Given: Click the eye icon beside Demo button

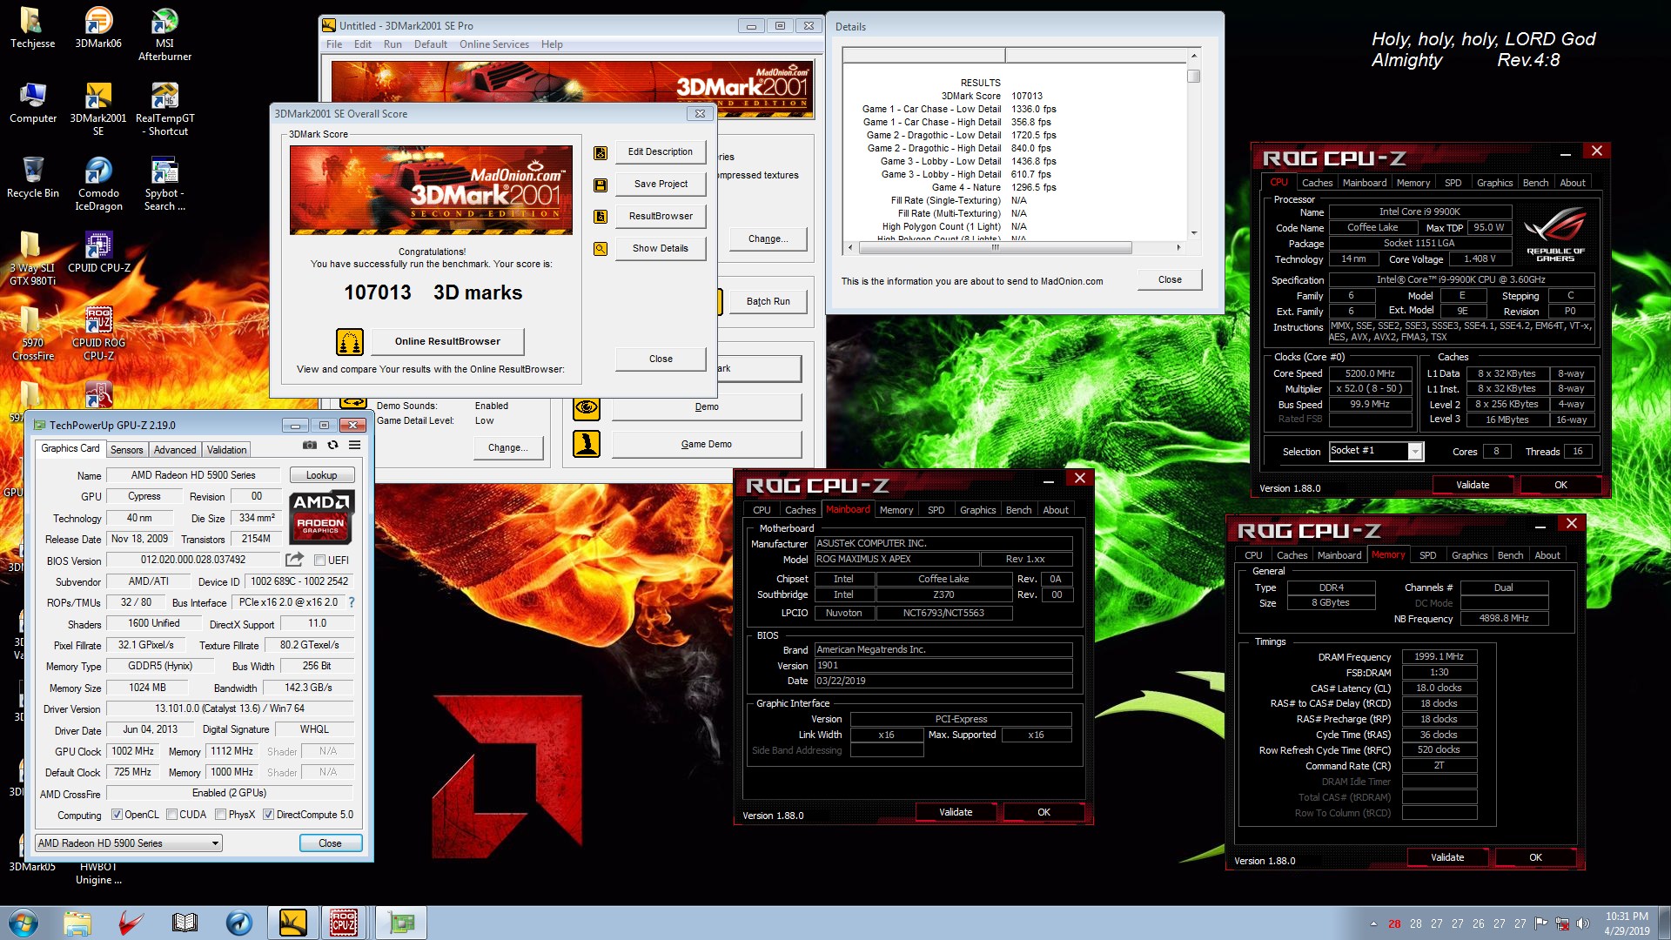Looking at the screenshot, I should click(587, 406).
